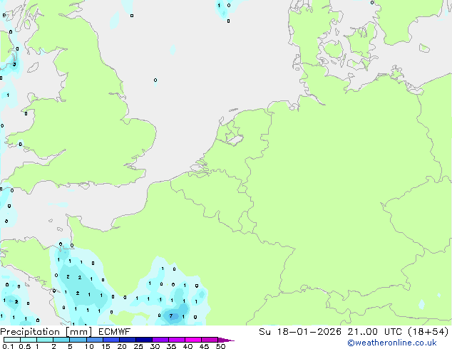
Task: Select the 5–10 mm legend swatch
Action: pos(78,340)
